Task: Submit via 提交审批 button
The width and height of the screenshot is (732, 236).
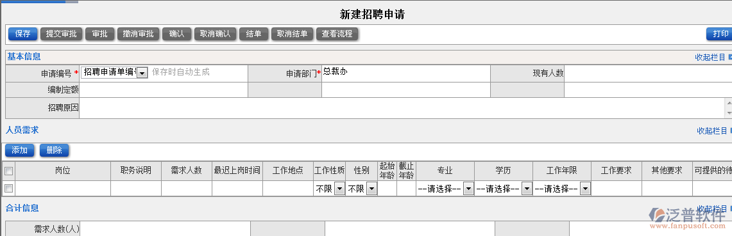Action: pos(61,34)
